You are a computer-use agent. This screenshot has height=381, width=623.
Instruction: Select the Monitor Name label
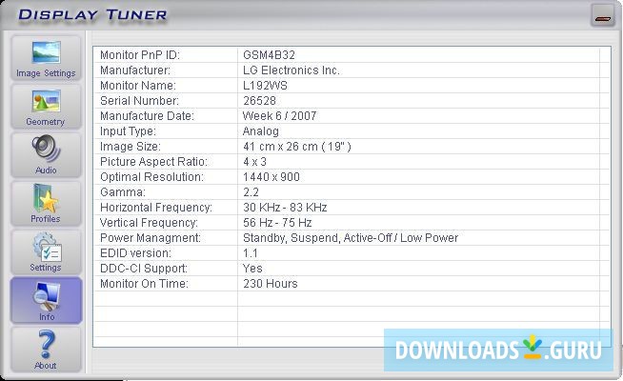point(138,86)
